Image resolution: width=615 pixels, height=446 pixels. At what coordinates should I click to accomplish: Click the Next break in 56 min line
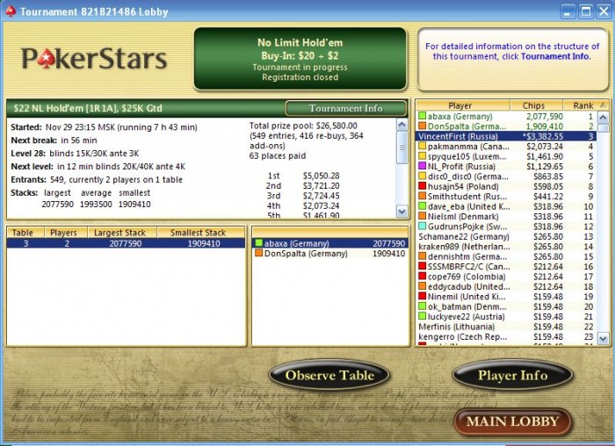[54, 140]
